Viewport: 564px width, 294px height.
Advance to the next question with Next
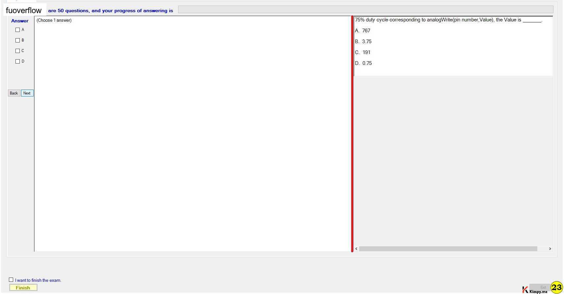tap(27, 93)
